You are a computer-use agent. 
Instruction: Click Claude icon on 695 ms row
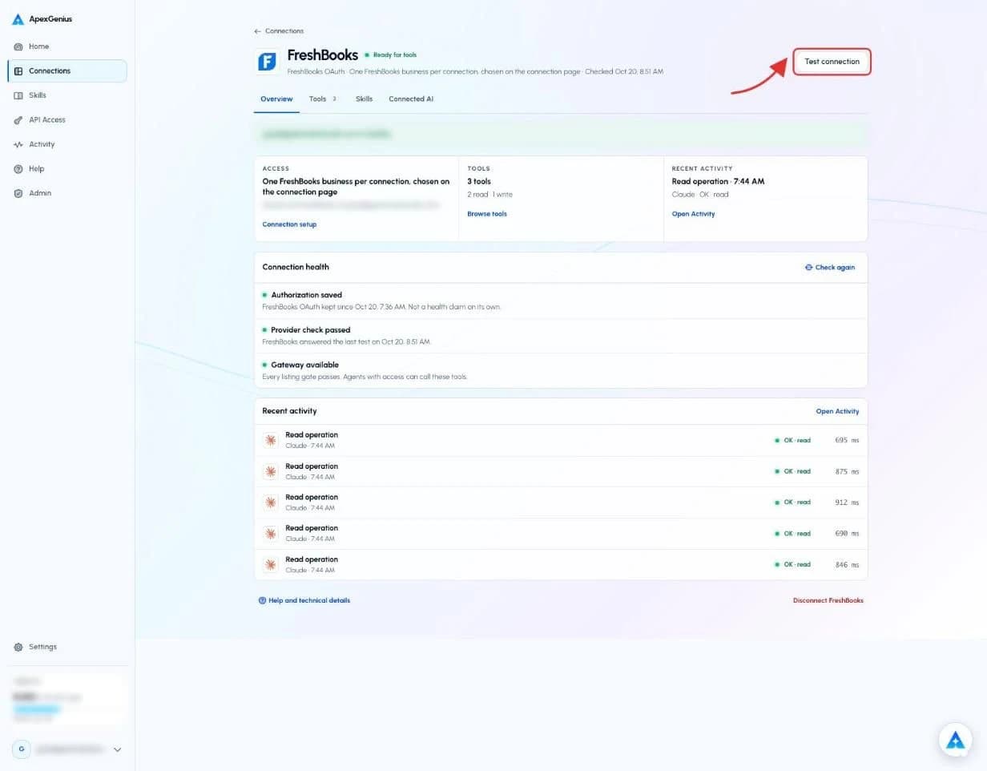point(271,440)
